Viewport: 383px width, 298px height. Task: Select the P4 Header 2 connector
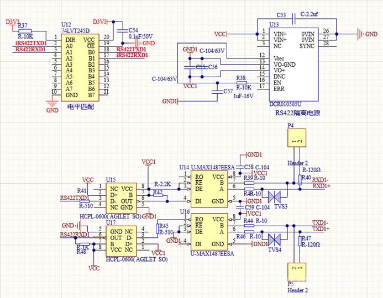click(x=297, y=138)
